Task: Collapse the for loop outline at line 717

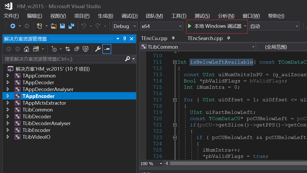Action: point(175,100)
